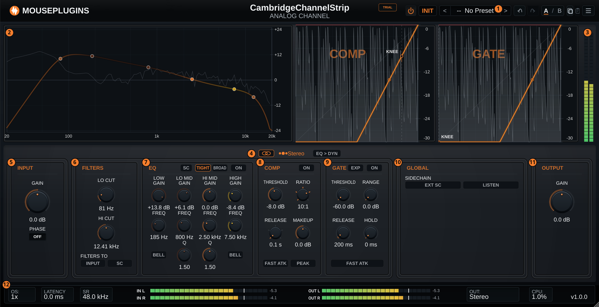This screenshot has width=599, height=307.
Task: Toggle the PHASE OFF switch
Action: 37,237
